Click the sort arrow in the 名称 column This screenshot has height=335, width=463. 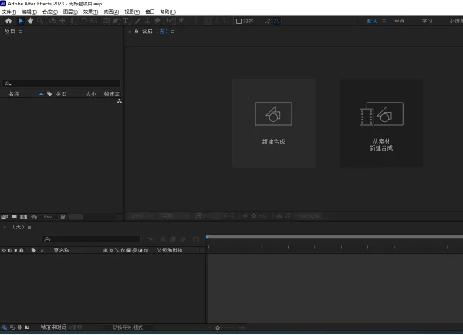coord(41,94)
